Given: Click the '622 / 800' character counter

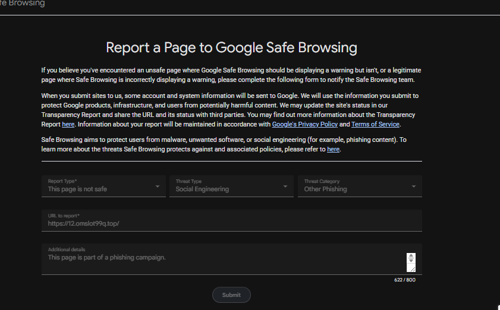Looking at the screenshot, I should [405, 280].
